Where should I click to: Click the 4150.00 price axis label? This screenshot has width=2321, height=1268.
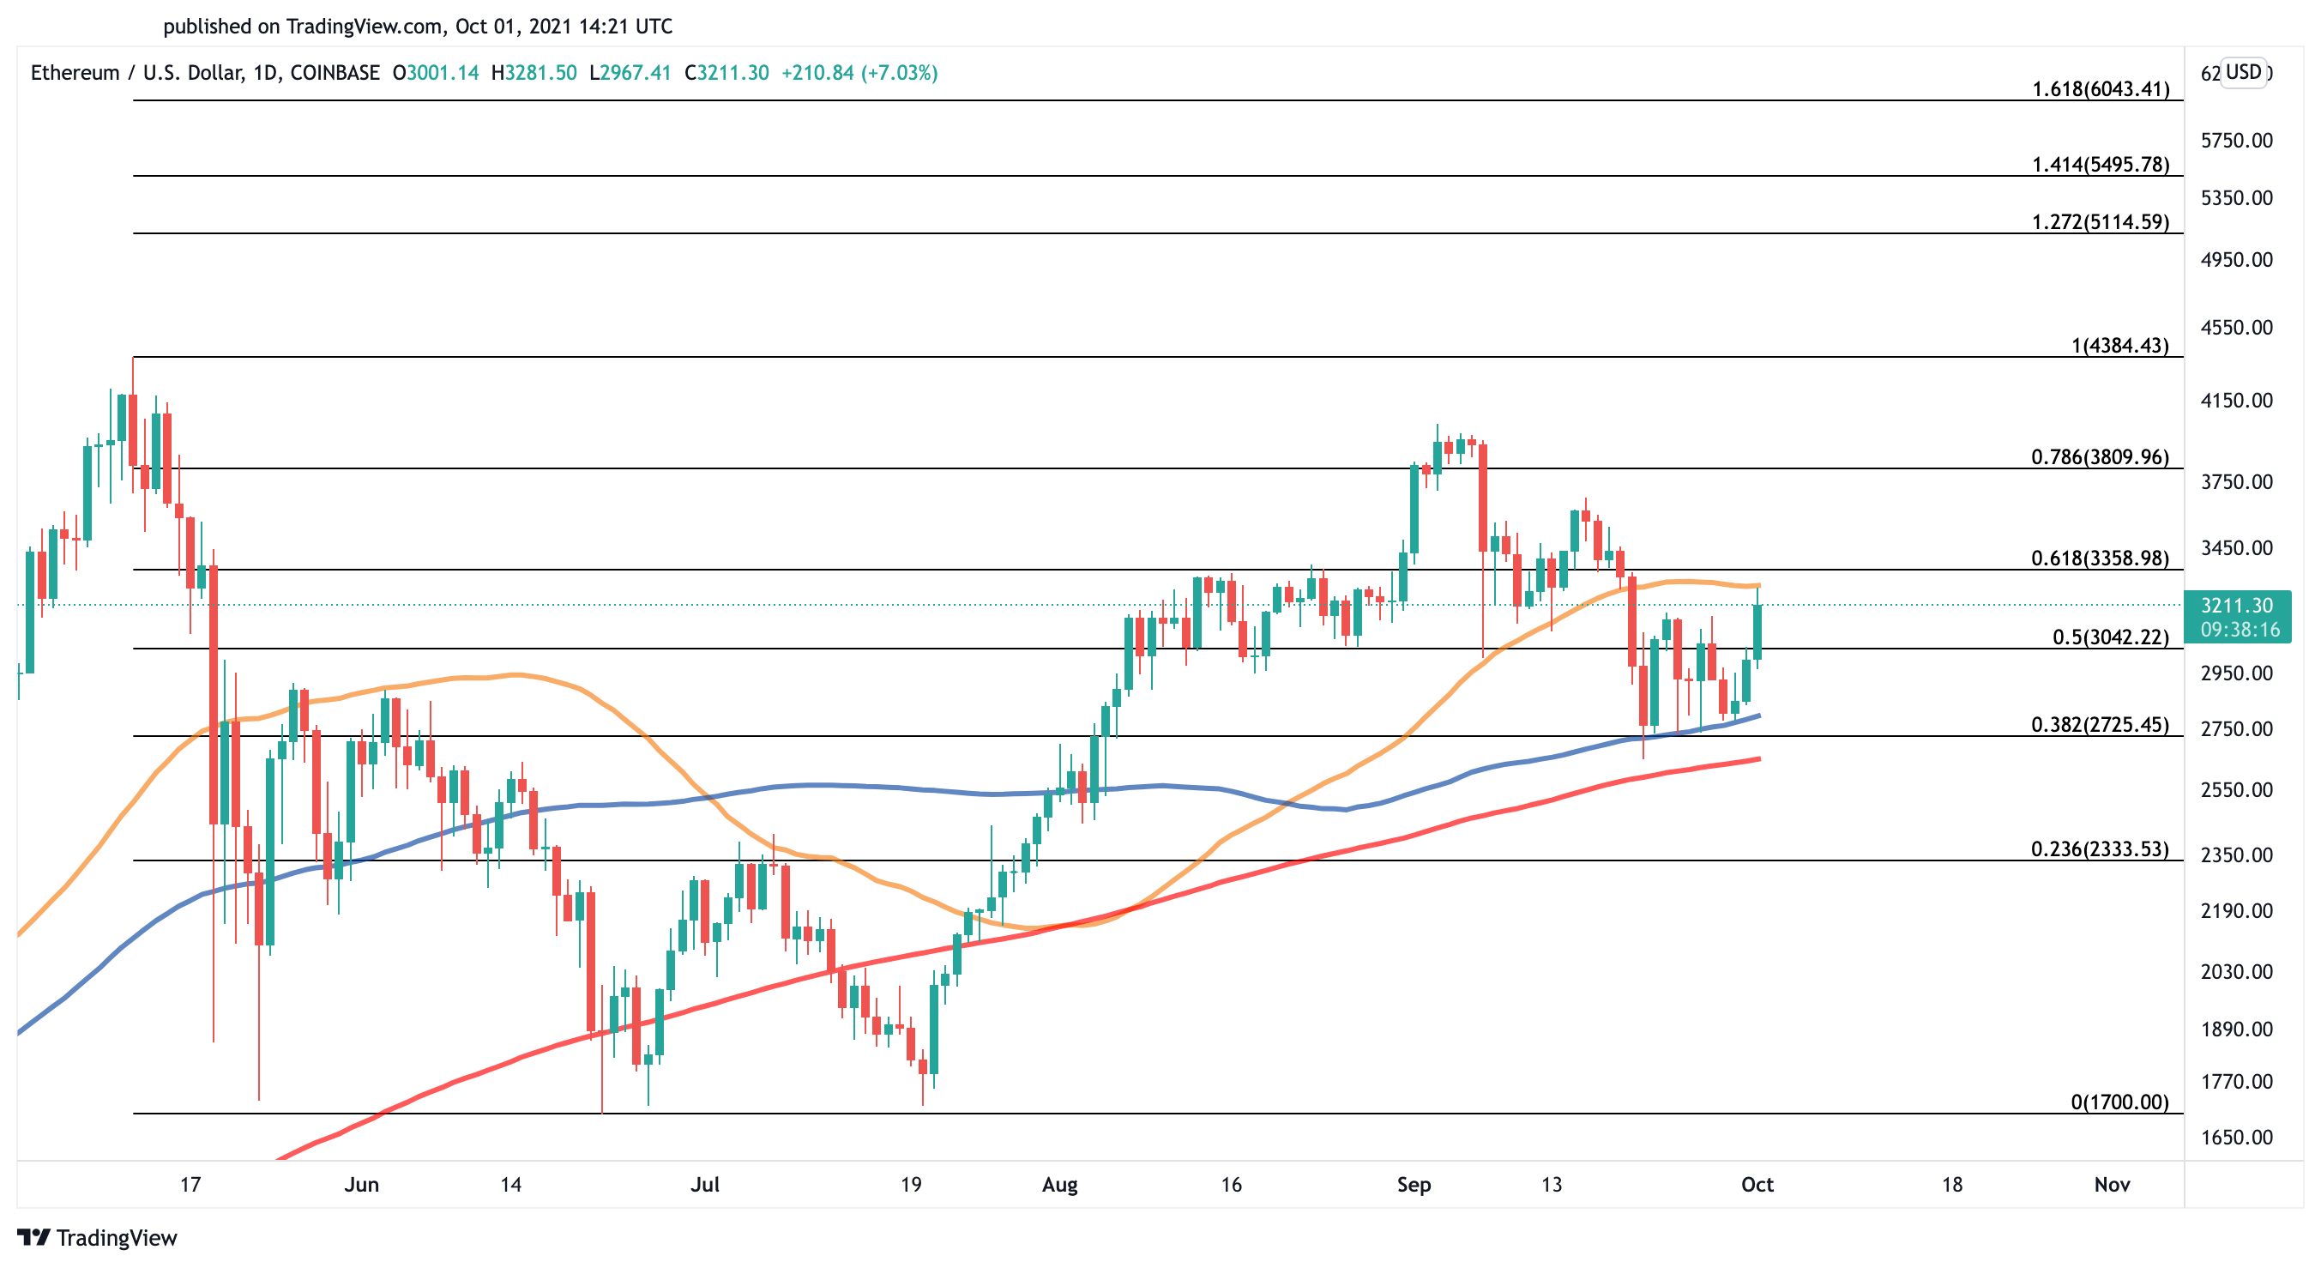pos(2236,400)
